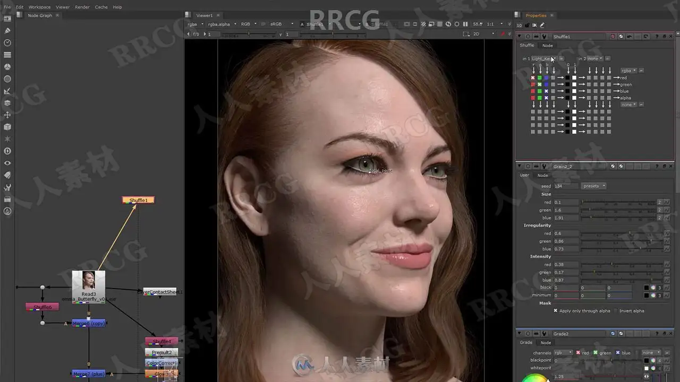Screen dimensions: 680x382
Task: Click the Intensity red slider
Action: (x=622, y=264)
